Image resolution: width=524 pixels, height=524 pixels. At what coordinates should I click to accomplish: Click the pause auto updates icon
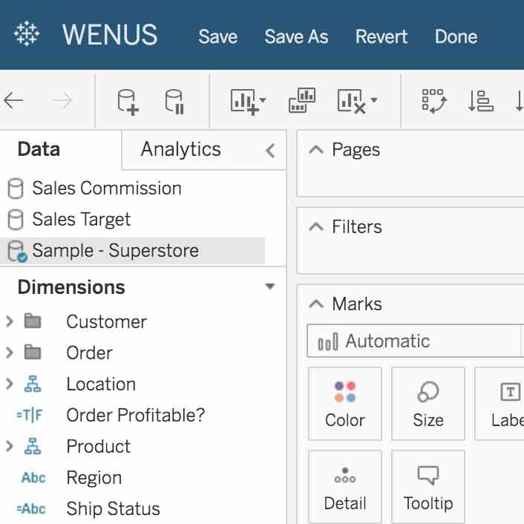click(174, 101)
